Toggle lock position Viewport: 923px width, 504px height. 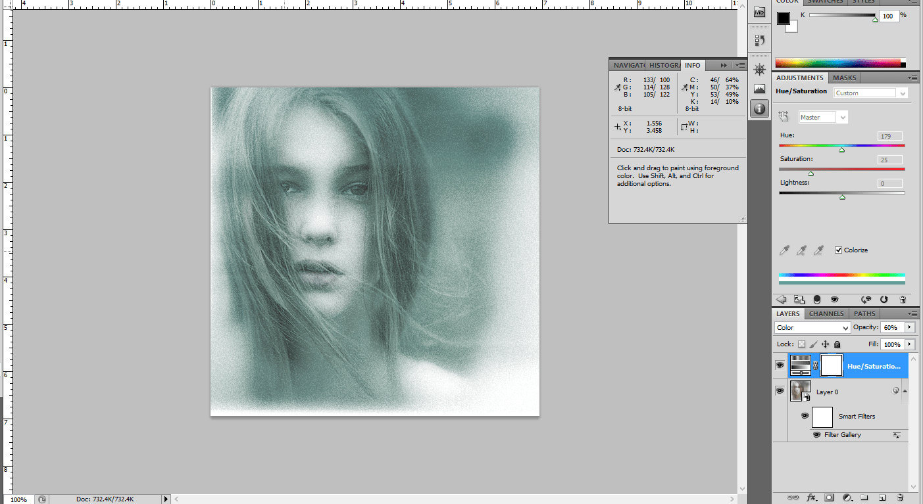click(x=826, y=344)
